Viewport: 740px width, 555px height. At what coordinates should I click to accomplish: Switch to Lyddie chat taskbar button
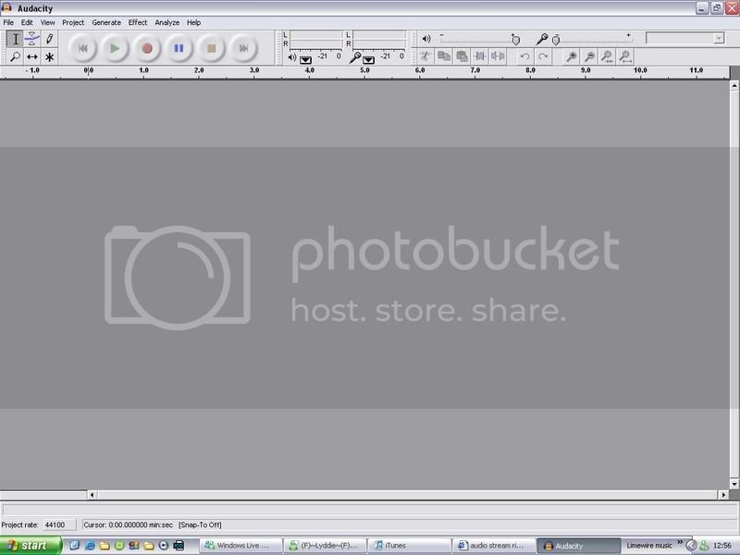pyautogui.click(x=325, y=546)
